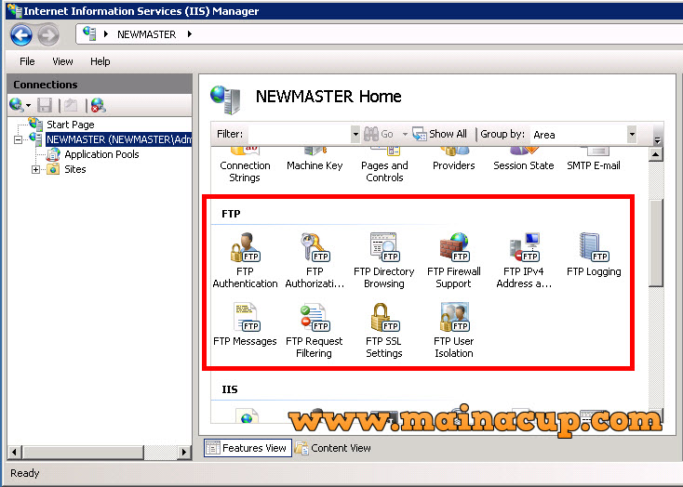Open toolbar overflow options at filter bar end
683x487 pixels.
[658, 140]
